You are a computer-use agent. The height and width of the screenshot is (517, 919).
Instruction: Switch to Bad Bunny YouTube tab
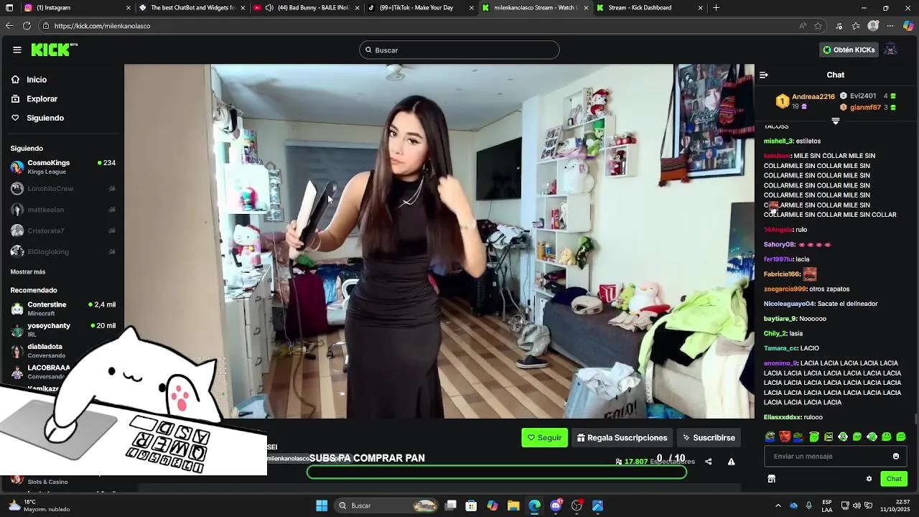[x=307, y=8]
